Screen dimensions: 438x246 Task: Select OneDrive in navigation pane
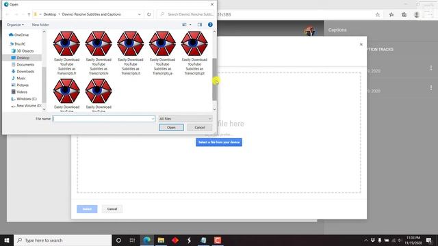pos(21,35)
